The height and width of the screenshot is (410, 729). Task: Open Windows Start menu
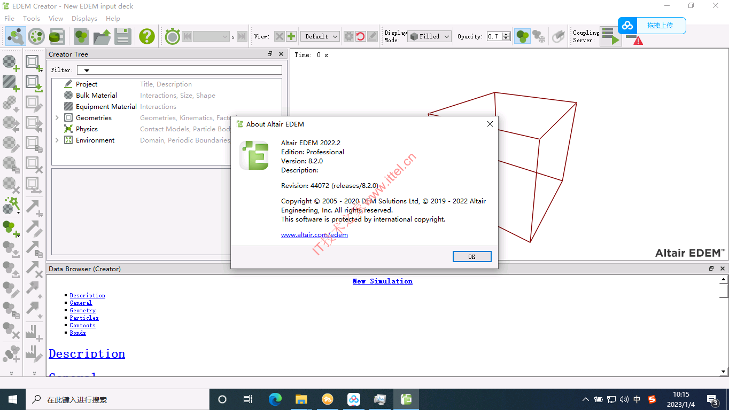tap(13, 399)
